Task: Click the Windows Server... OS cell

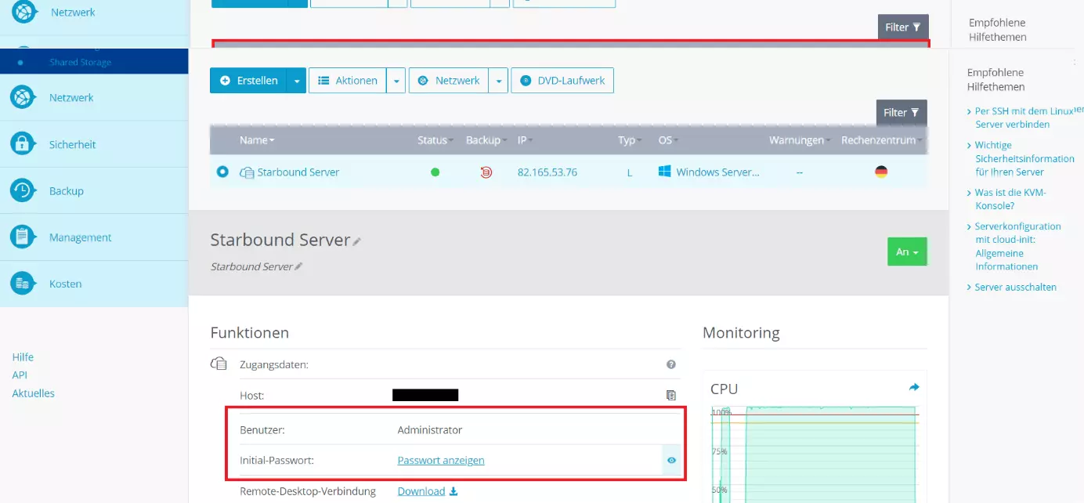Action: click(x=718, y=172)
